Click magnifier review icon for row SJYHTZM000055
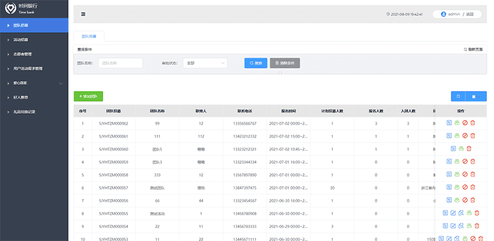The height and width of the screenshot is (241, 494). coord(461,213)
